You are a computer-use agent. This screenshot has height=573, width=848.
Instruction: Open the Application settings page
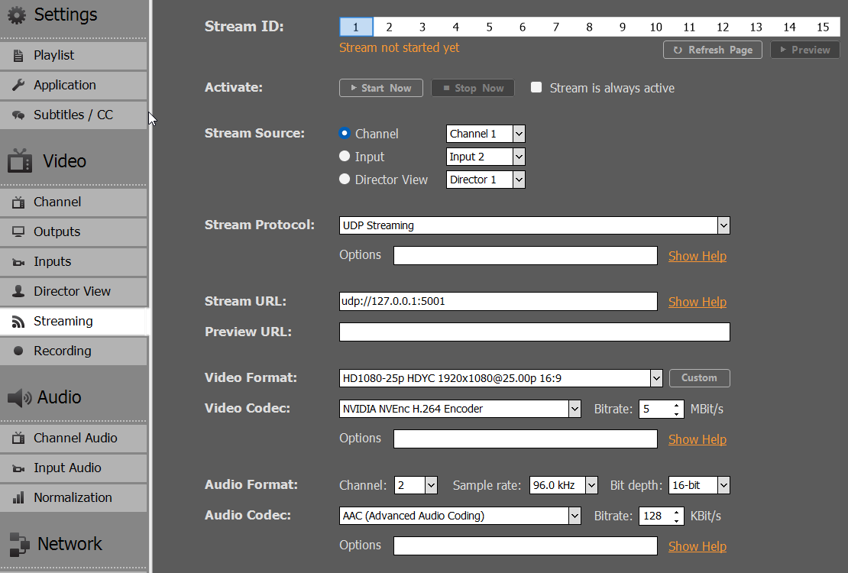[x=73, y=85]
